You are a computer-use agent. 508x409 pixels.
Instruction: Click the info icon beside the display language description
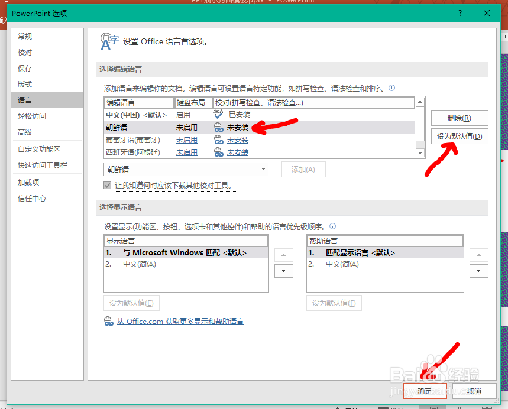(332, 226)
